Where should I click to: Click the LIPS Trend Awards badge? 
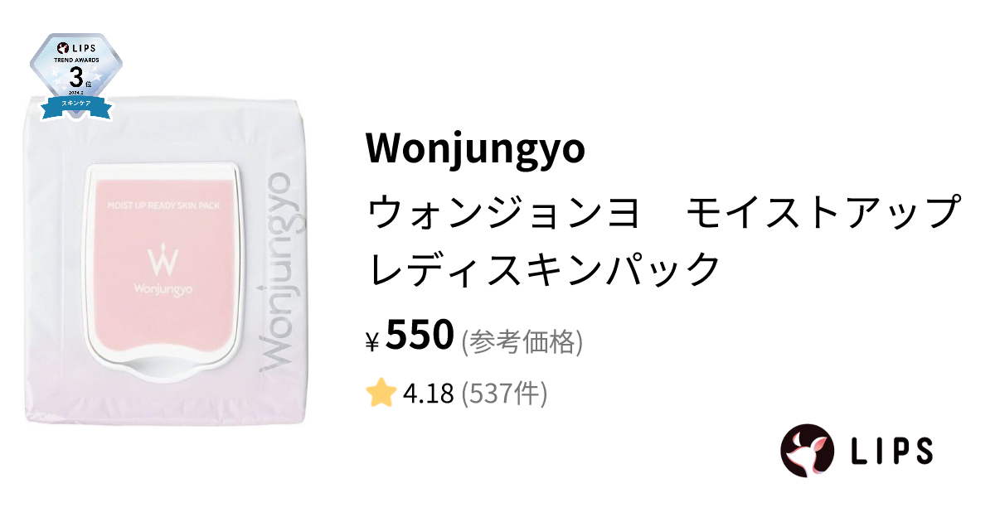(x=76, y=75)
